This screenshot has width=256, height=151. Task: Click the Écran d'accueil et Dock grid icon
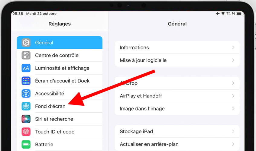coord(26,81)
